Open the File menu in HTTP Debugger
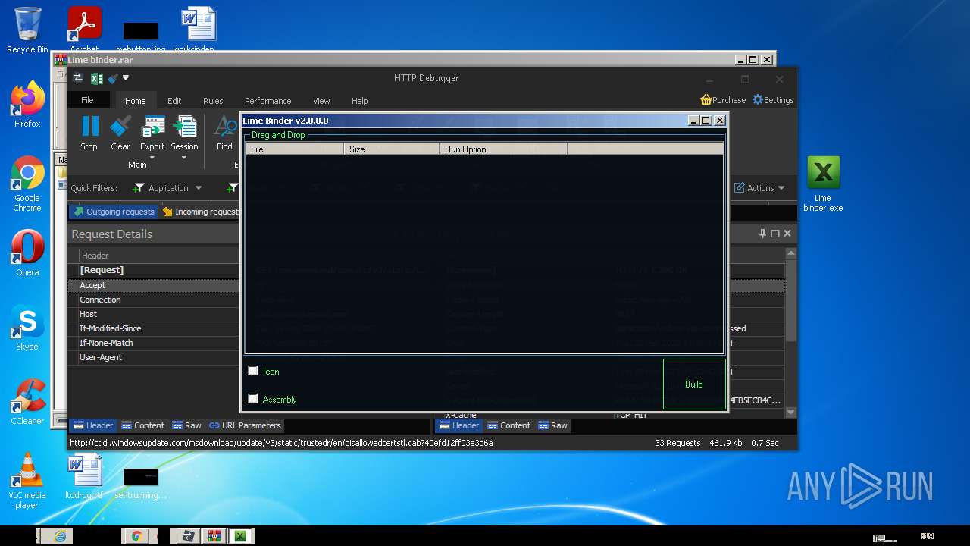The height and width of the screenshot is (546, 970). pos(87,100)
